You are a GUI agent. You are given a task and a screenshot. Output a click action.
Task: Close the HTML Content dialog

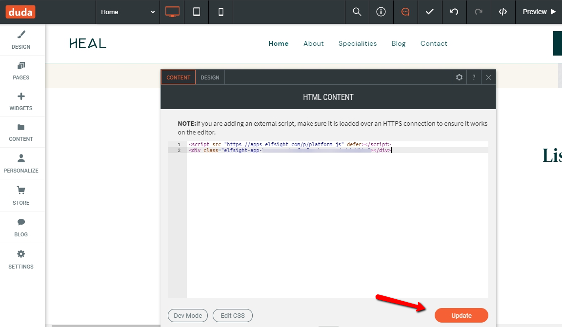click(x=488, y=77)
